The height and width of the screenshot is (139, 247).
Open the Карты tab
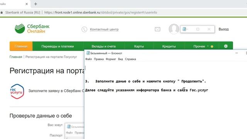click(x=139, y=46)
